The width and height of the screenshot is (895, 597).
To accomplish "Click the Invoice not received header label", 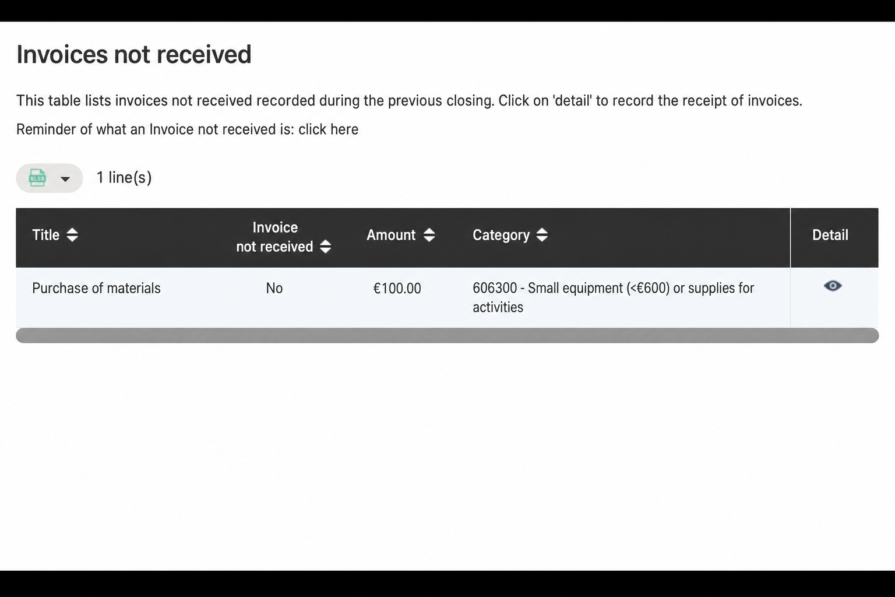I will [x=275, y=237].
